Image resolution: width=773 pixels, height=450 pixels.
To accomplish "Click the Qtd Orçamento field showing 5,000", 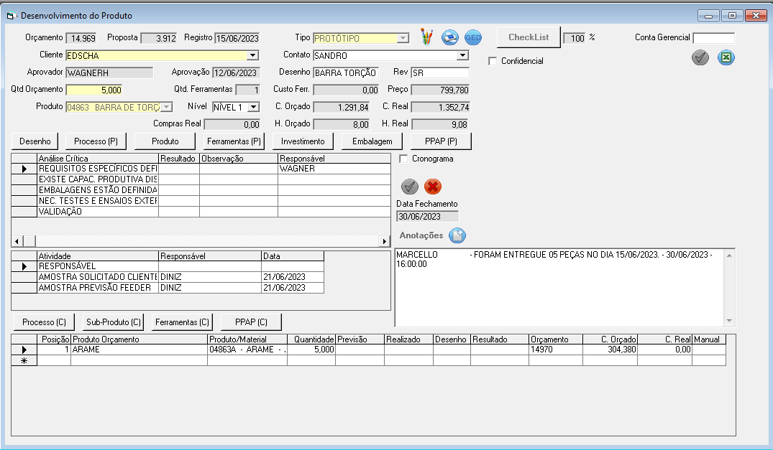I will pos(93,90).
